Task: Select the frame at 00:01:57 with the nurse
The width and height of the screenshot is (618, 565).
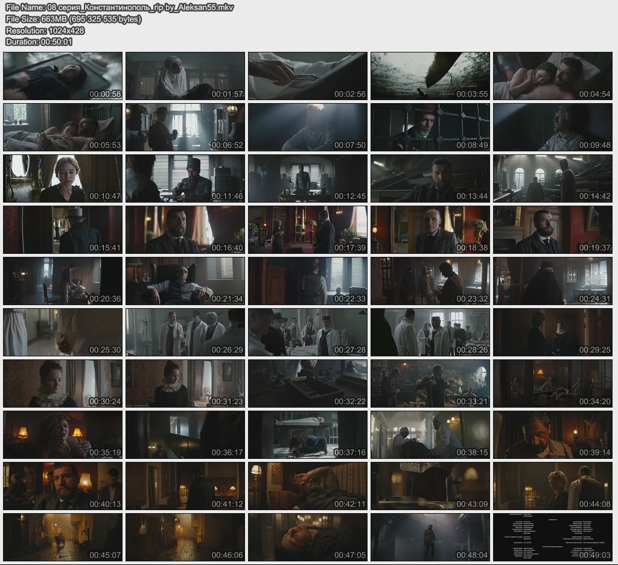Action: [185, 76]
